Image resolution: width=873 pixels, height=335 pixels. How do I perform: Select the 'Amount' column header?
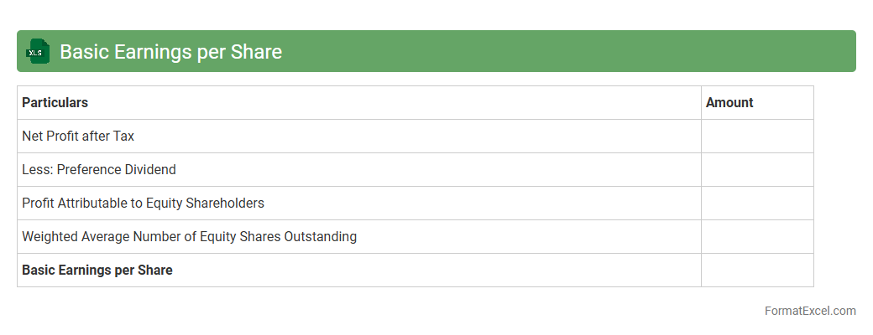[x=729, y=103]
